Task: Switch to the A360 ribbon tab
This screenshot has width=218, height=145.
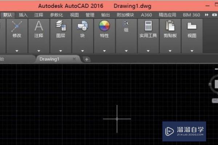Action: click(146, 15)
